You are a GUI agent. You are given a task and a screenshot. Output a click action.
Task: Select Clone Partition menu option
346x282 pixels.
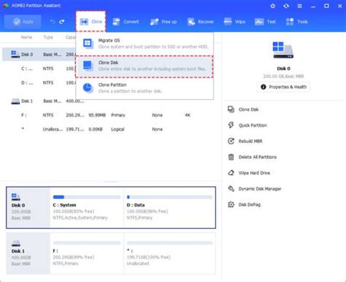click(144, 88)
